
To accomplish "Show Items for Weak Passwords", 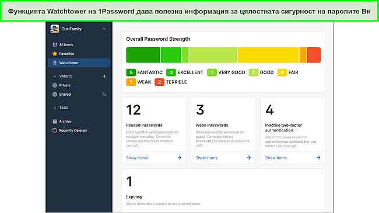I will coord(206,158).
